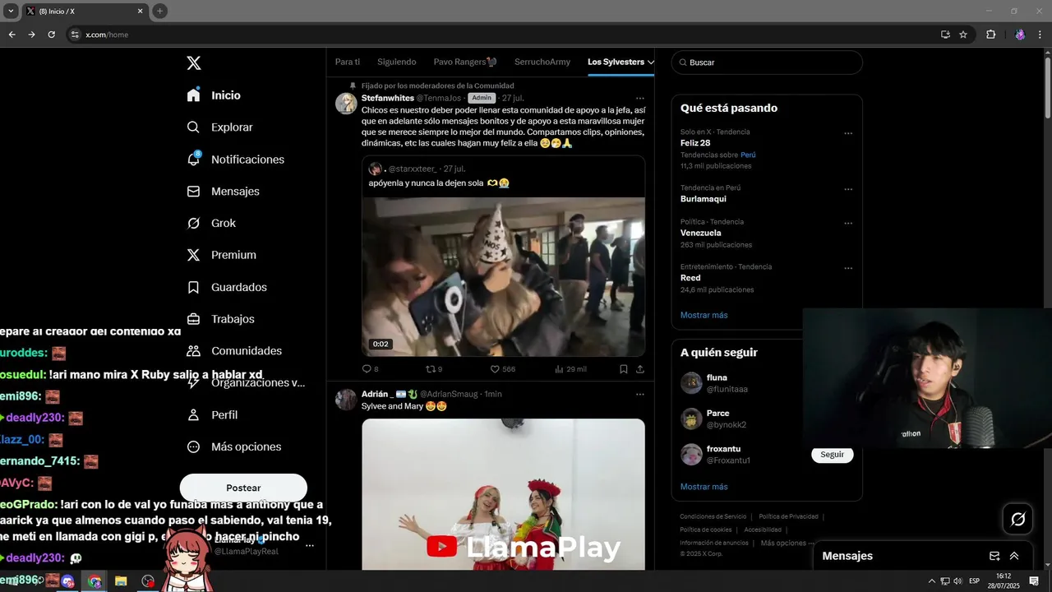Click Mostrar más under Qué está pasando
Screen dimensions: 1052x592
pyautogui.click(x=704, y=315)
